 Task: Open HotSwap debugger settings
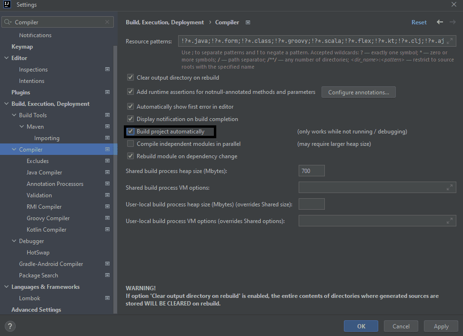(x=38, y=253)
